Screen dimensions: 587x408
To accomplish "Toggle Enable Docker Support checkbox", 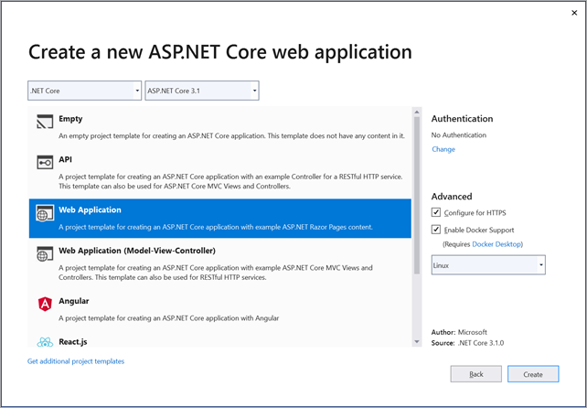I will tap(436, 230).
